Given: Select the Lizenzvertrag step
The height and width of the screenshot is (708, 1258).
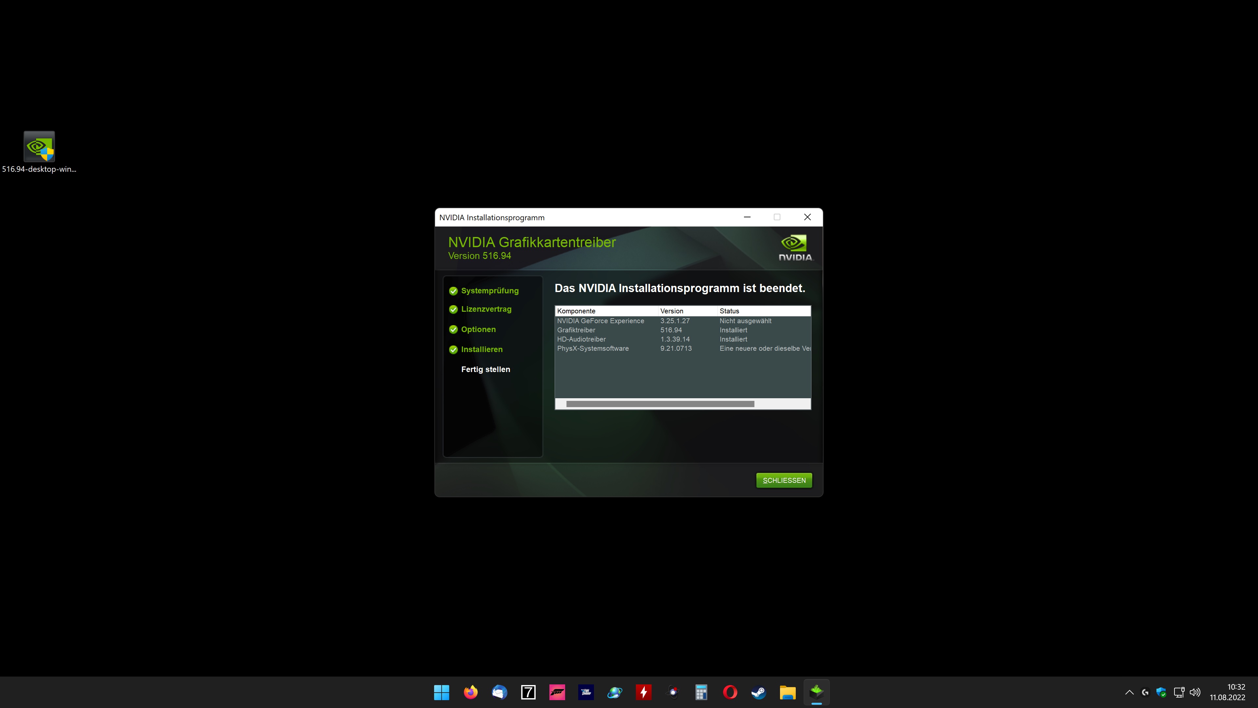Looking at the screenshot, I should click(x=486, y=309).
